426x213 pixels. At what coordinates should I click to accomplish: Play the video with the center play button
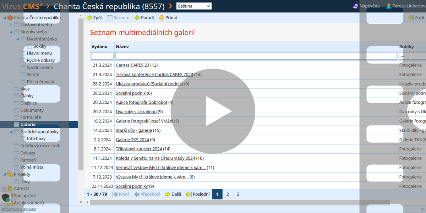pyautogui.click(x=213, y=111)
